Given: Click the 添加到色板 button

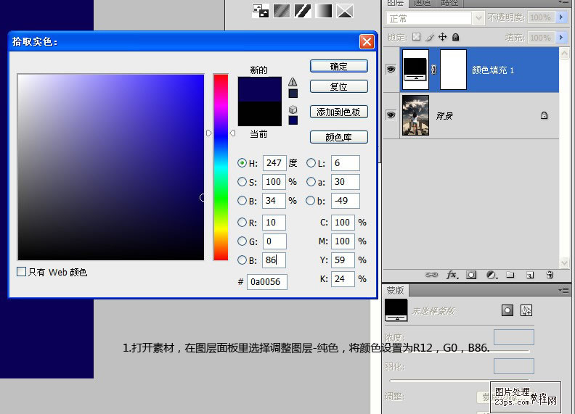Looking at the screenshot, I should pyautogui.click(x=338, y=112).
